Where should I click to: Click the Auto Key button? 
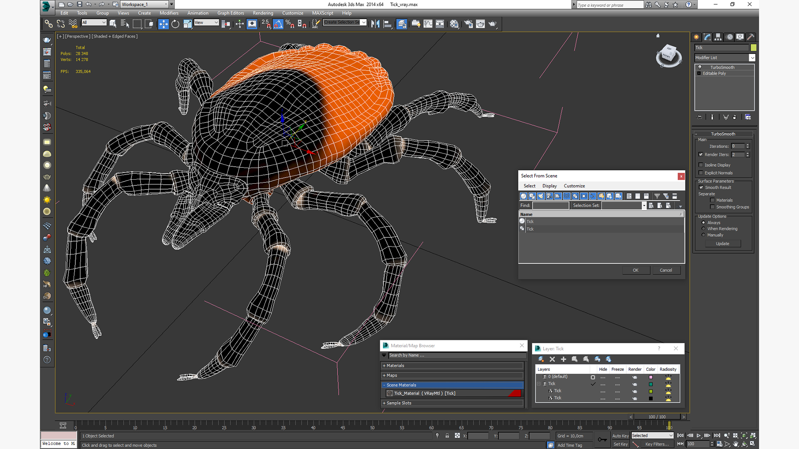(x=620, y=436)
